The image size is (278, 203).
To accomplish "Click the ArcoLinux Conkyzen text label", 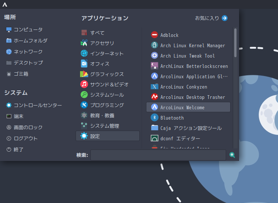I will (184, 87).
